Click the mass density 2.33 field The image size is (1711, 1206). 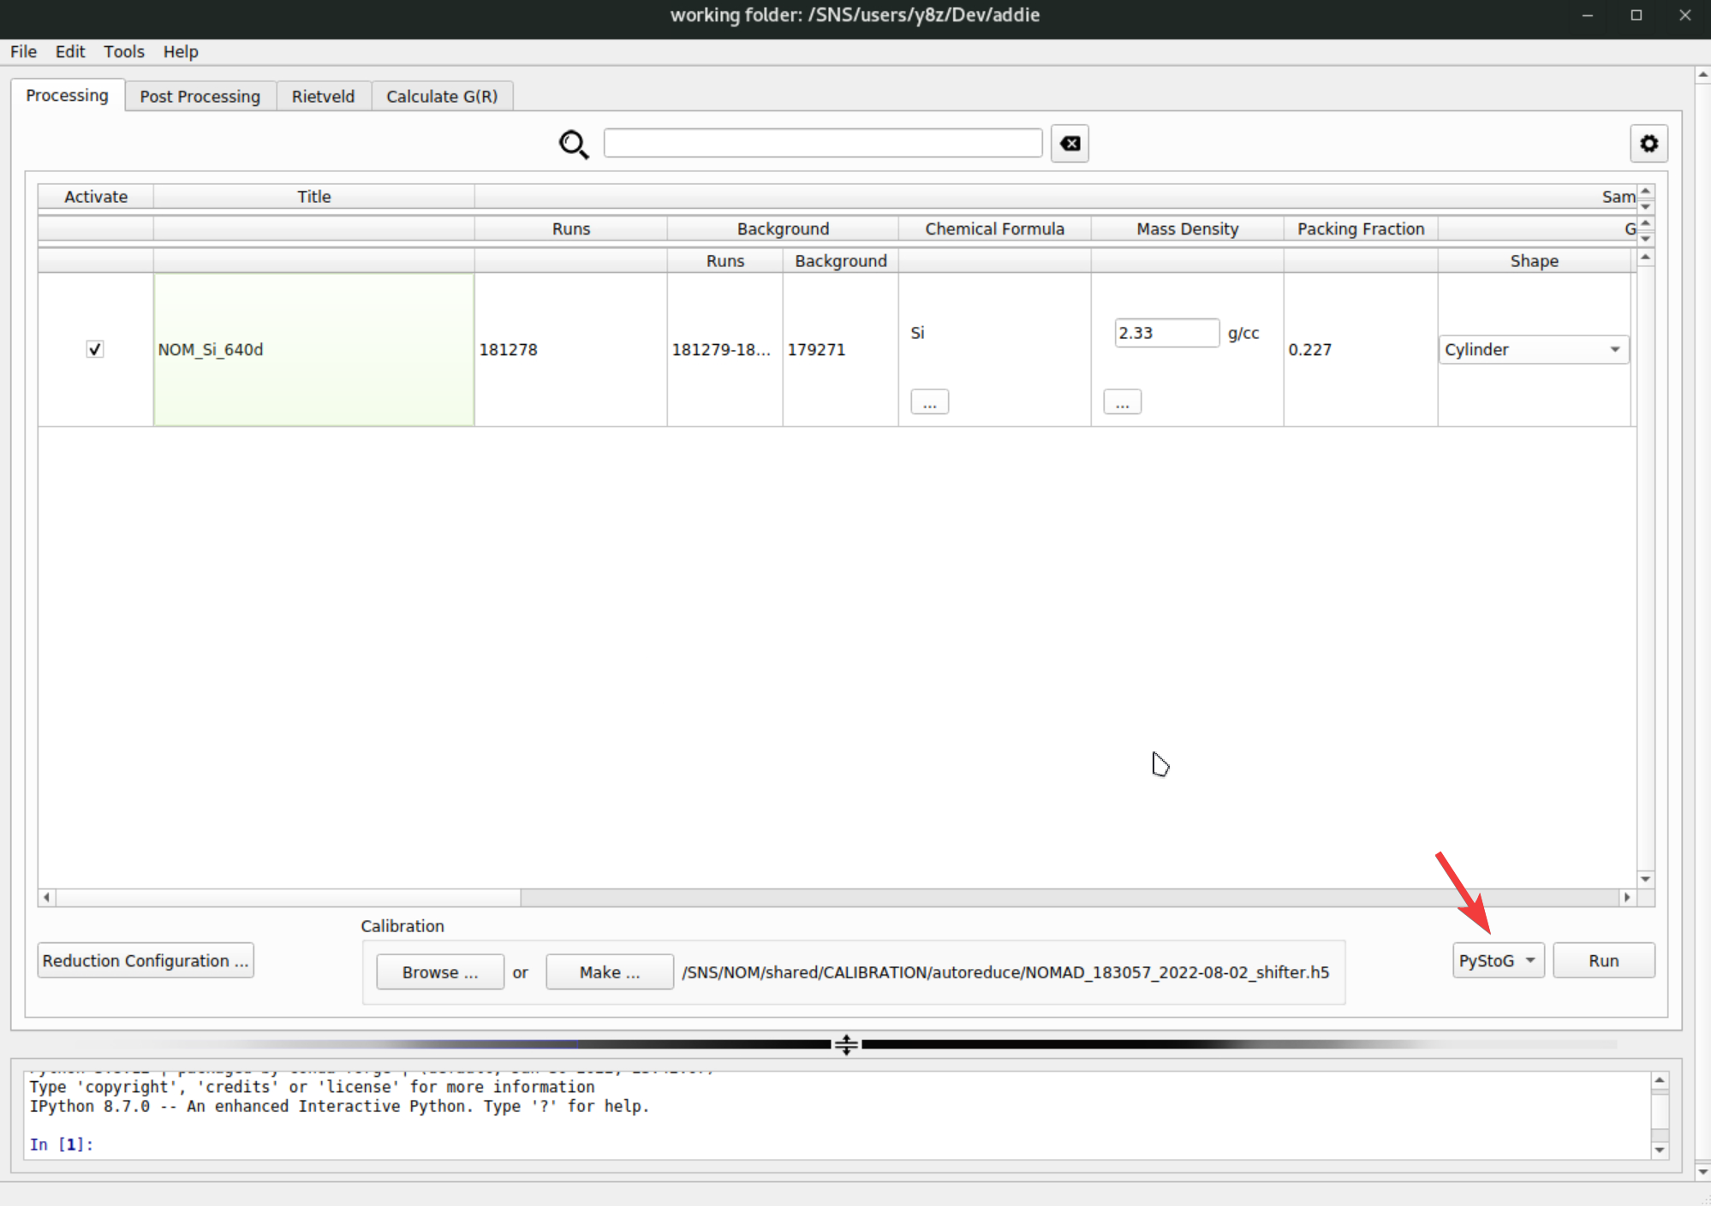click(x=1166, y=333)
